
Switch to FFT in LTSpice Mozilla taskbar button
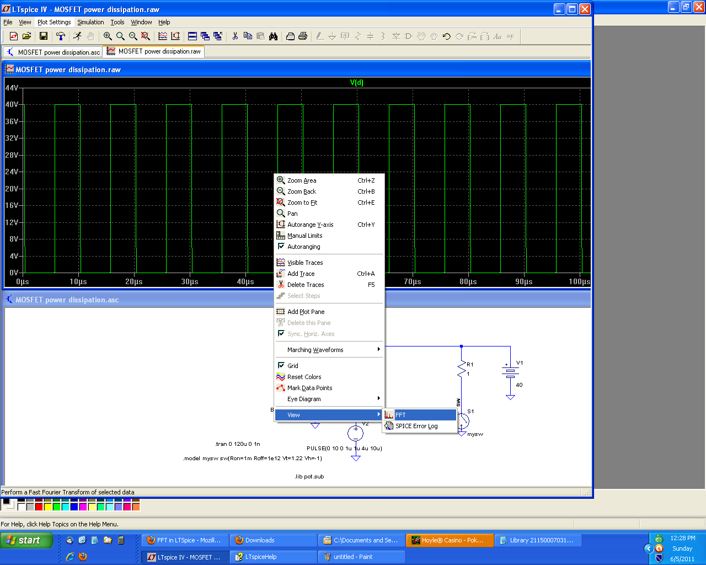pos(184,540)
